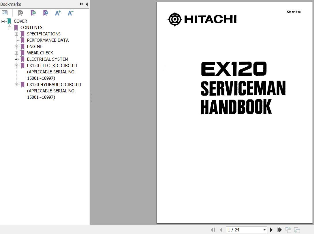The height and width of the screenshot is (234, 314).
Task: Open the page number dropdown arrow
Action: (x=264, y=230)
